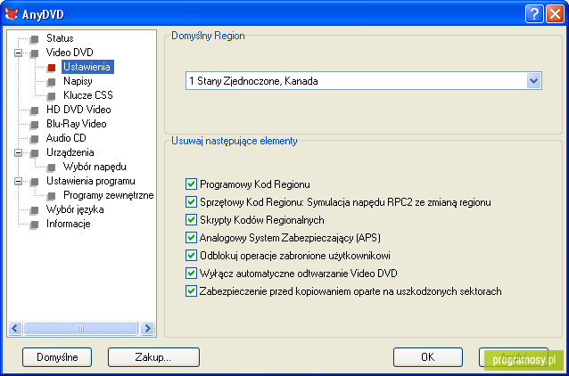This screenshot has height=376, width=569.
Task: Collapse the Video DVD tree node
Action: (x=18, y=53)
